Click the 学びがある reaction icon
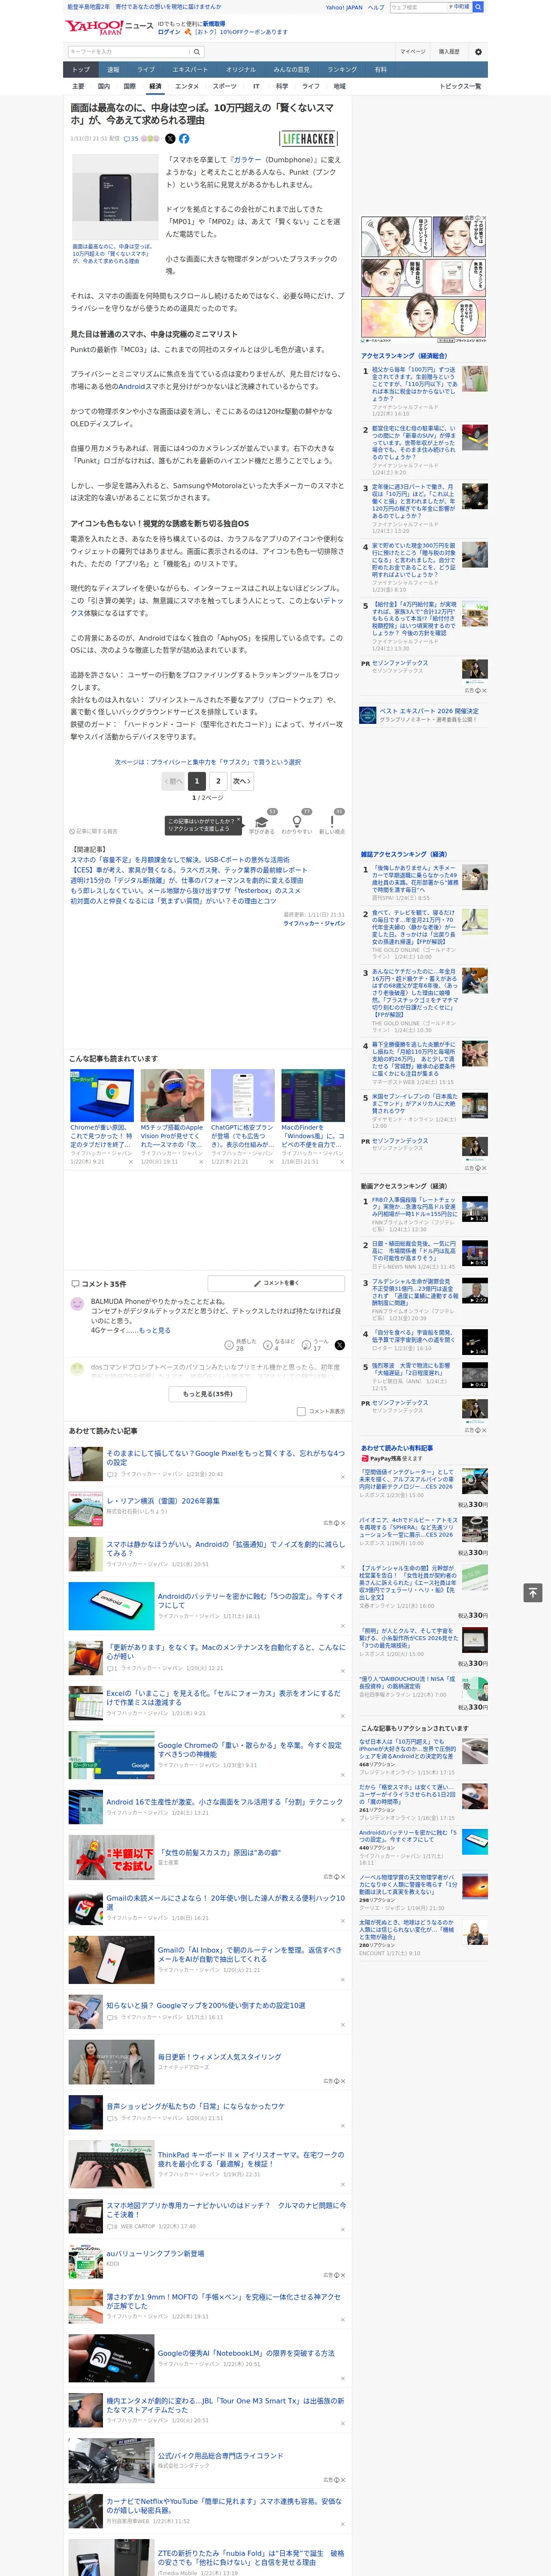The height and width of the screenshot is (2576, 551). click(x=262, y=822)
